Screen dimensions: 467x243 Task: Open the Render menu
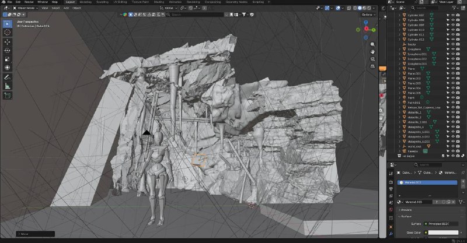pos(29,2)
